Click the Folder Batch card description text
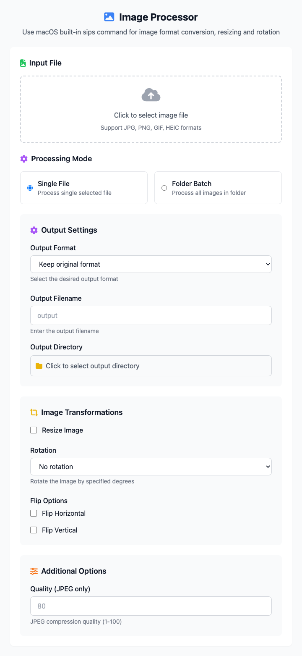This screenshot has height=656, width=302. pyautogui.click(x=209, y=193)
